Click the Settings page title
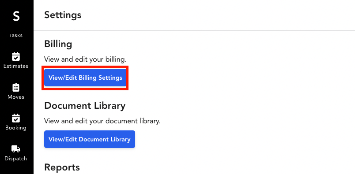 (x=63, y=15)
